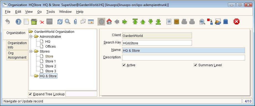Viewport: 255px width, 106px height.
Task: Open the Help menu
Action: pos(80,12)
